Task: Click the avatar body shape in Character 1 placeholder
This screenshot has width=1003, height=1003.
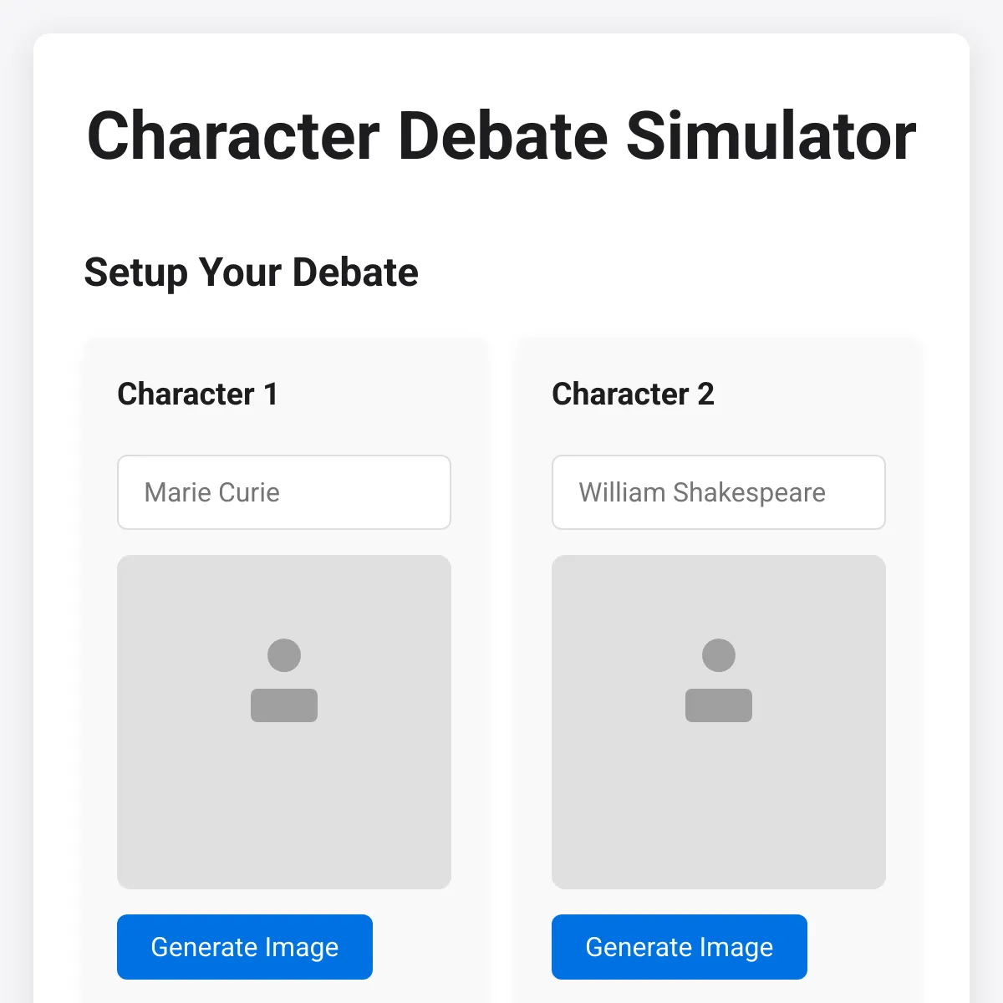Action: [284, 706]
